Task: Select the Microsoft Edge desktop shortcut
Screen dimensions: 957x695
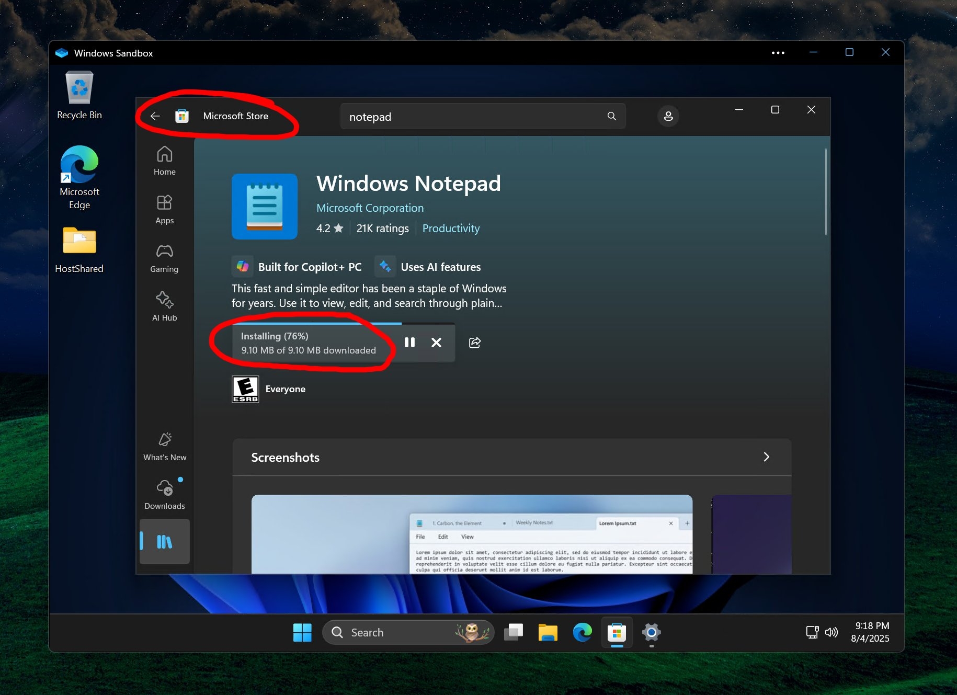Action: (79, 178)
